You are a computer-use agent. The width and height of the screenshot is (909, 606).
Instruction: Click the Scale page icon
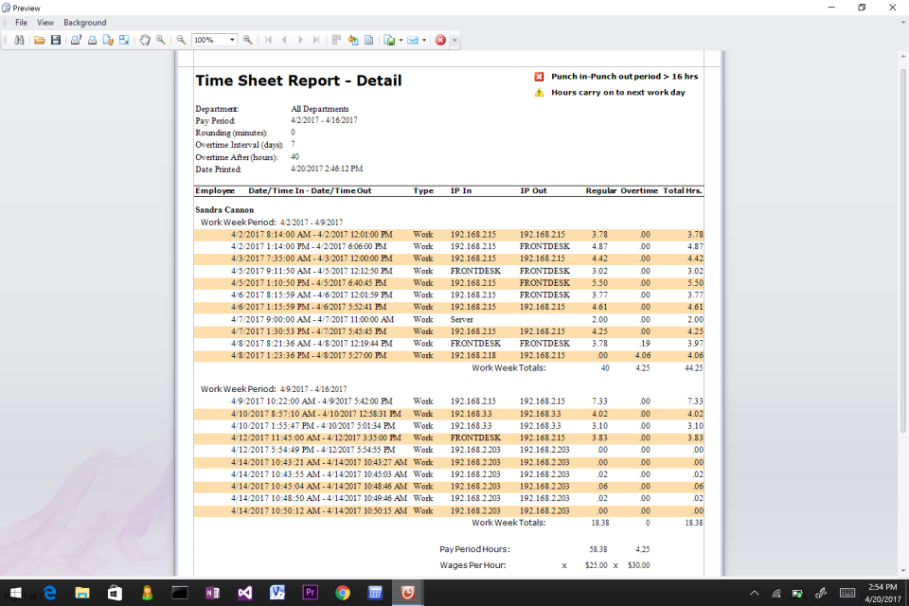click(124, 40)
